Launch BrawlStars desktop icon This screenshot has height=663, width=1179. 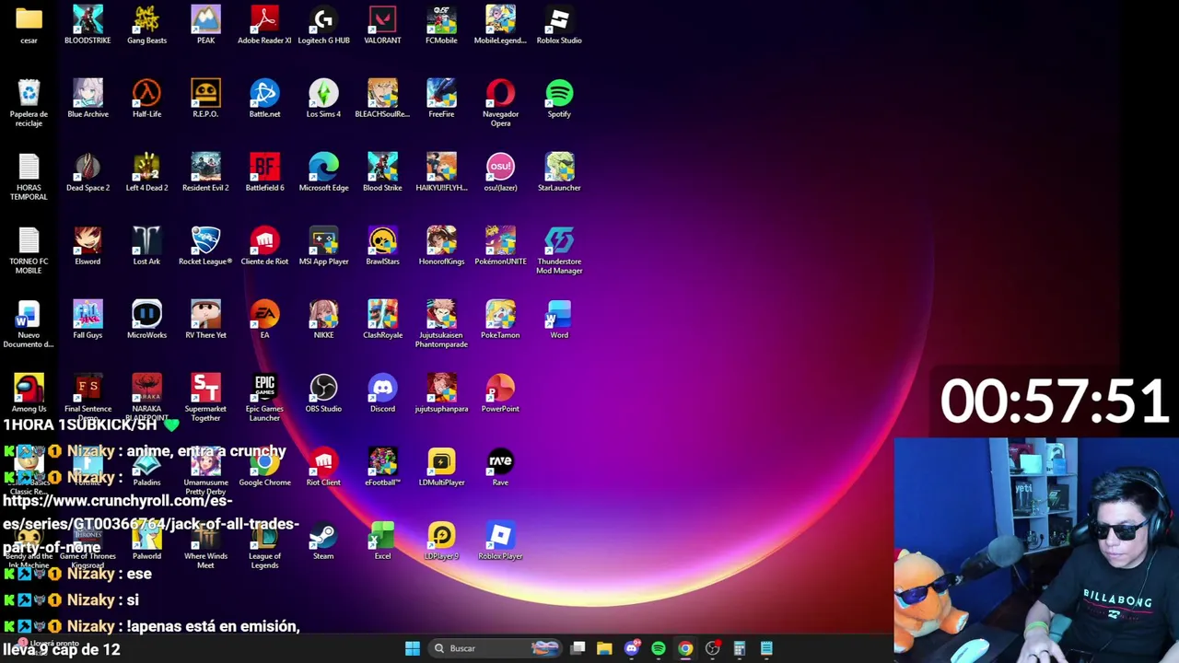(x=382, y=246)
